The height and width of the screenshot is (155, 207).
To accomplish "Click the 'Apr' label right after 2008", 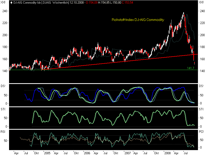I will [176, 153].
